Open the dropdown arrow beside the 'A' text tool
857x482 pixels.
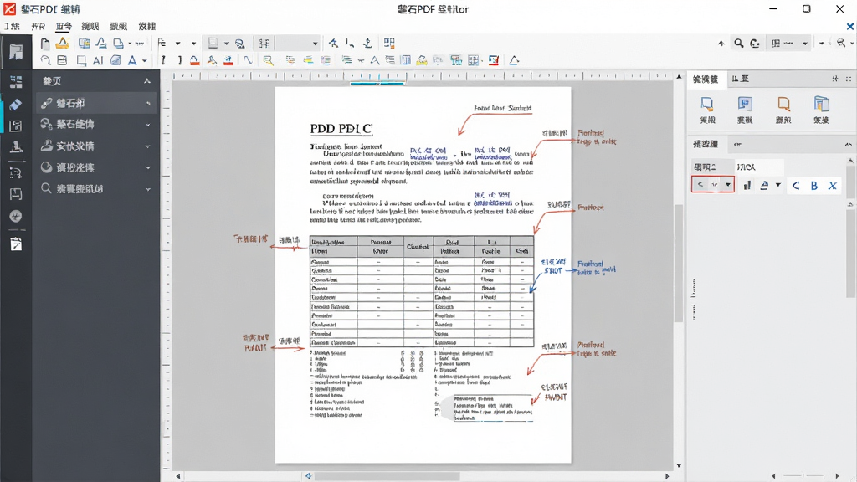[x=144, y=61]
